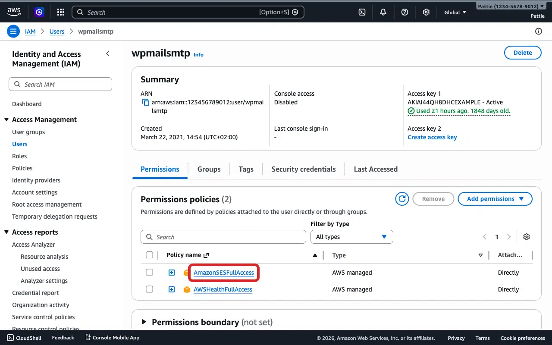This screenshot has width=552, height=345.
Task: Switch to the Tags tab
Action: click(246, 169)
